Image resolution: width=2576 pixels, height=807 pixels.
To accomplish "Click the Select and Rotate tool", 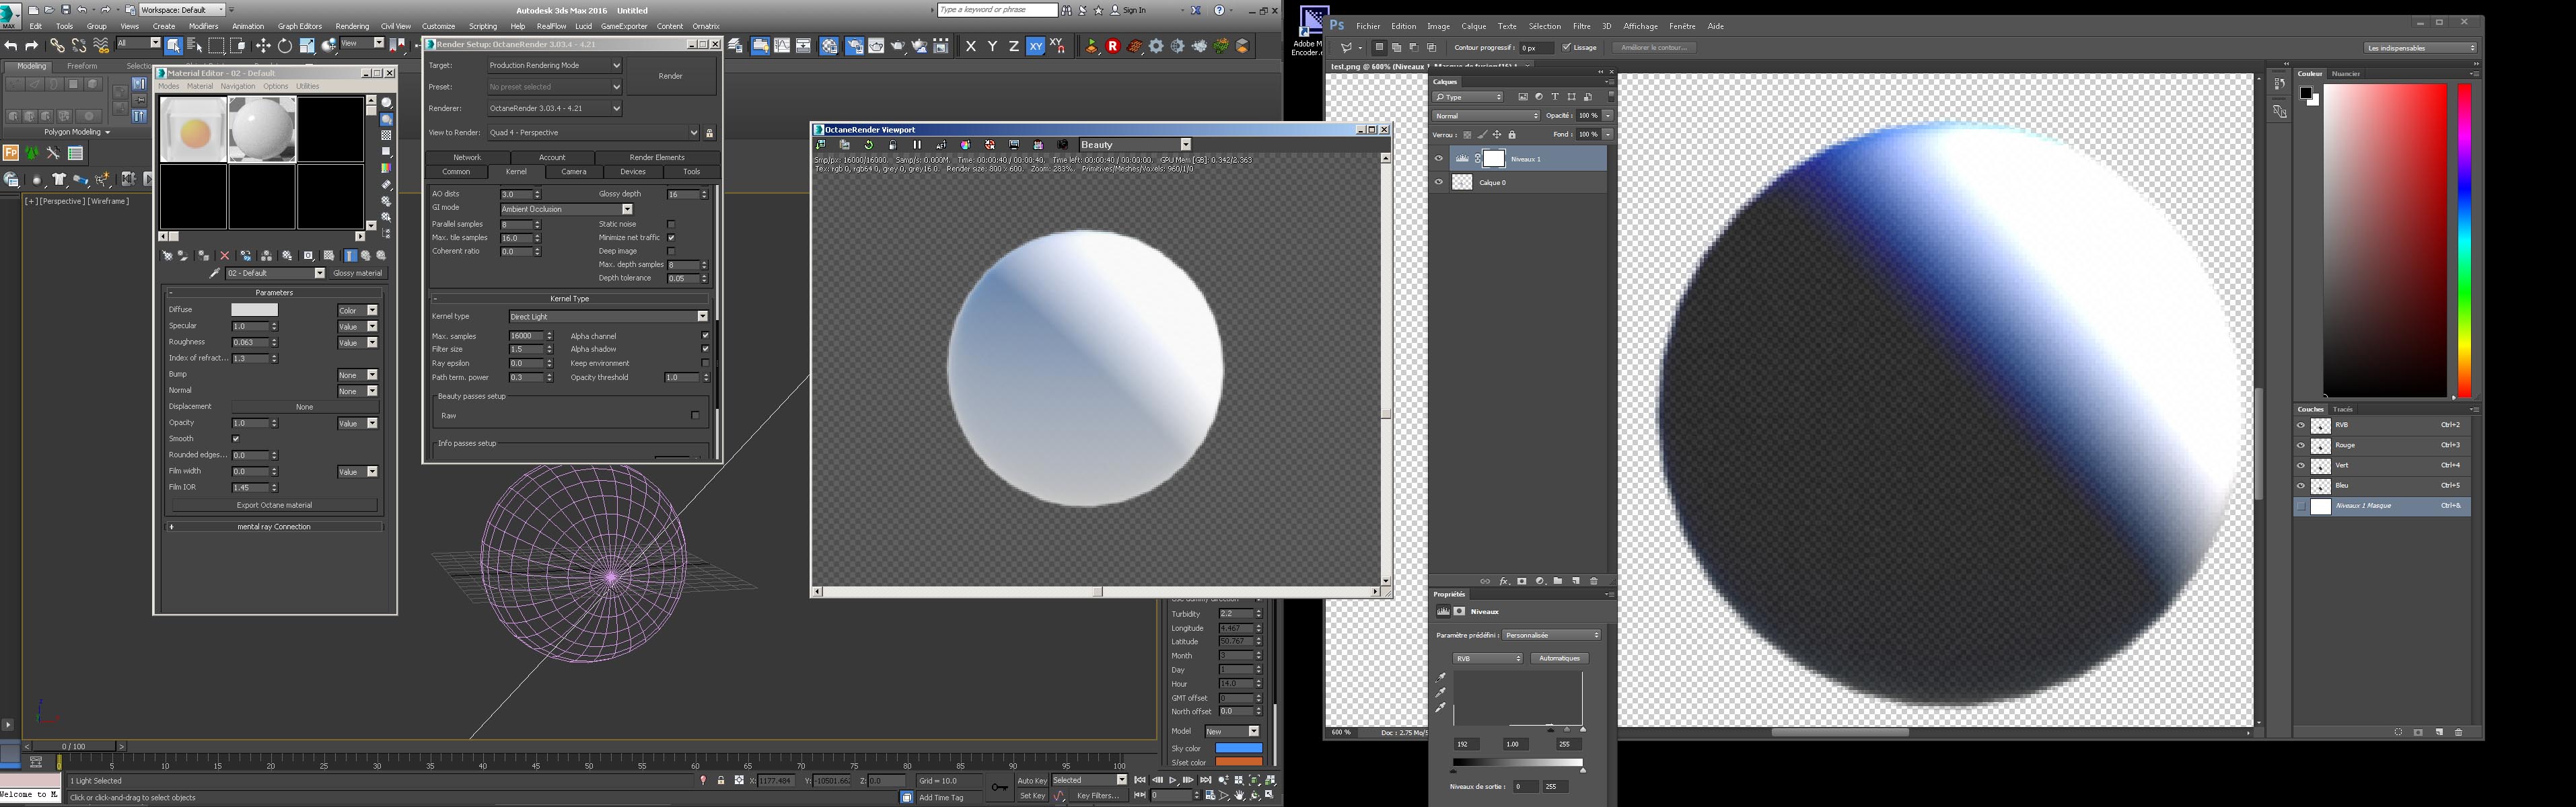I will pos(285,46).
